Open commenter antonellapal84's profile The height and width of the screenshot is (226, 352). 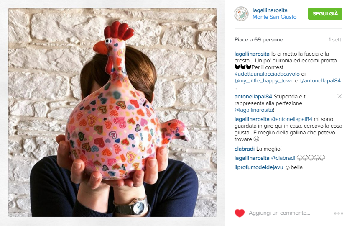(x=253, y=97)
